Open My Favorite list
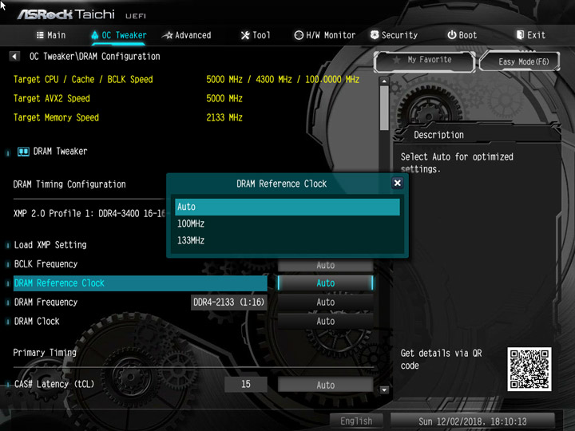Viewport: 575px width, 431px height. pos(425,61)
